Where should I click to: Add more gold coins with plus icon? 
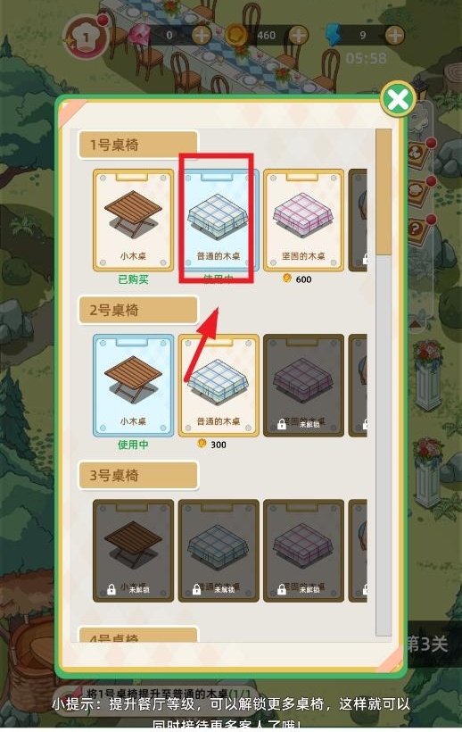pyautogui.click(x=299, y=35)
